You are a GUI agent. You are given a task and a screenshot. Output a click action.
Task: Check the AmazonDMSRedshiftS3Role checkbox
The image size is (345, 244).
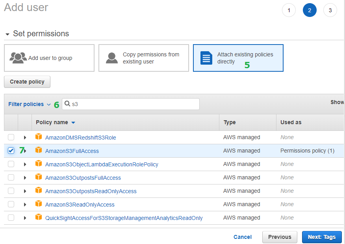[11, 137]
